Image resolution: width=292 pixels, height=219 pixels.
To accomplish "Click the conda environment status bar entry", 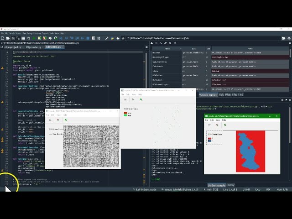I will click(180, 190).
